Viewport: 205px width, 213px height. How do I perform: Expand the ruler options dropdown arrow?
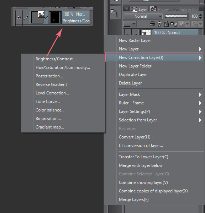tap(200, 24)
